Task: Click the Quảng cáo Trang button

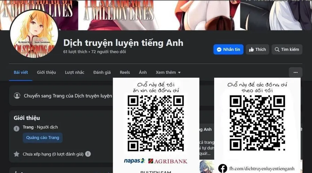Action: point(43,137)
